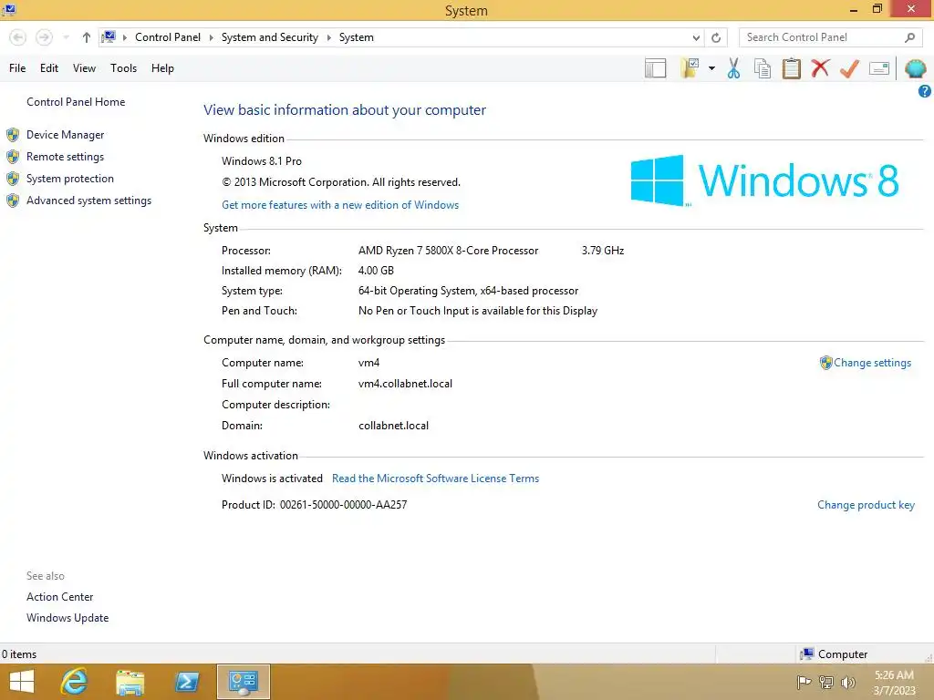This screenshot has width=934, height=700.
Task: Open Advanced system settings
Action: (x=88, y=201)
